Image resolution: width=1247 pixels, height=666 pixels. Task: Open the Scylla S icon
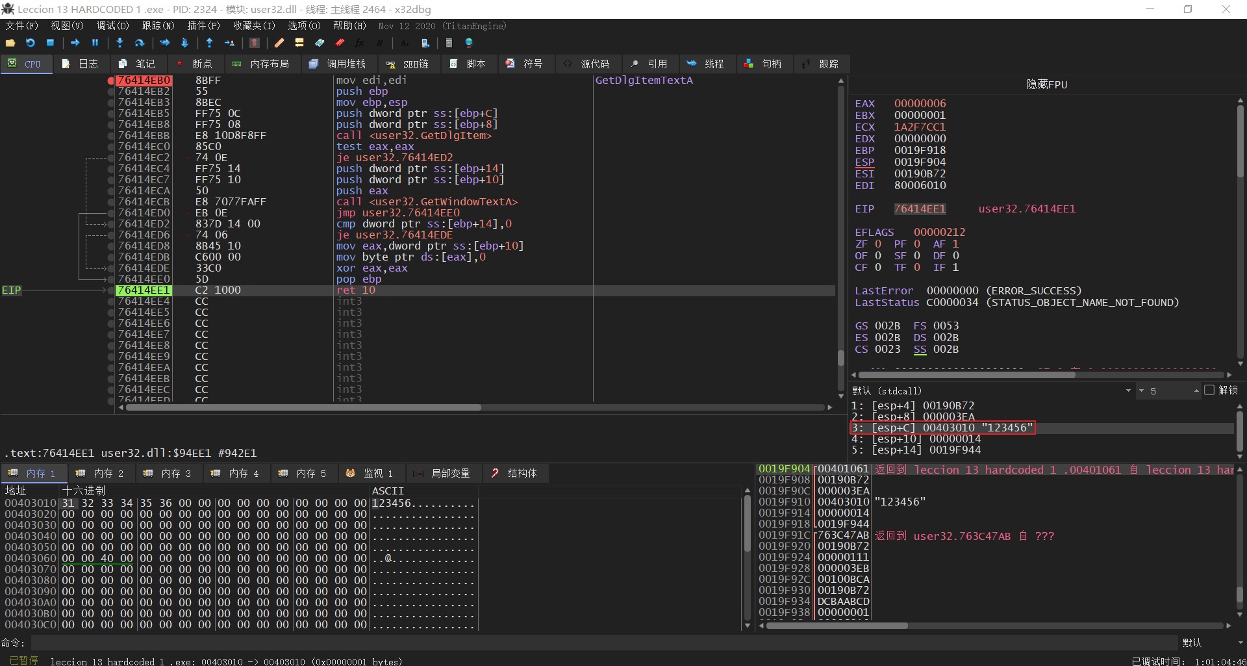pos(255,43)
